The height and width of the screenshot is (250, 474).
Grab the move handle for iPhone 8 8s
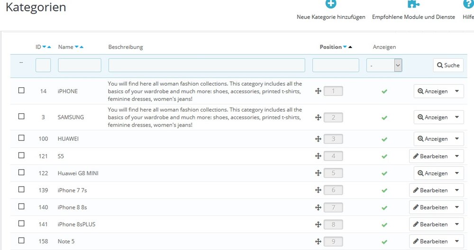[x=318, y=207]
